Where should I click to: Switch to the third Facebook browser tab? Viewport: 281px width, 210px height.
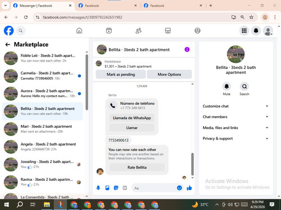point(173,6)
